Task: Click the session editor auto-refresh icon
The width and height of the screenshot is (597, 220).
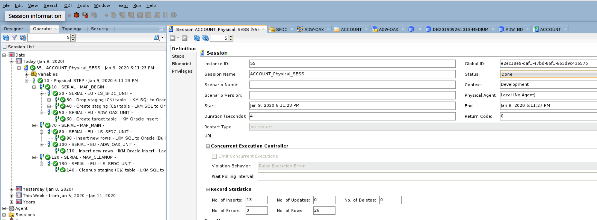Action: click(205, 38)
